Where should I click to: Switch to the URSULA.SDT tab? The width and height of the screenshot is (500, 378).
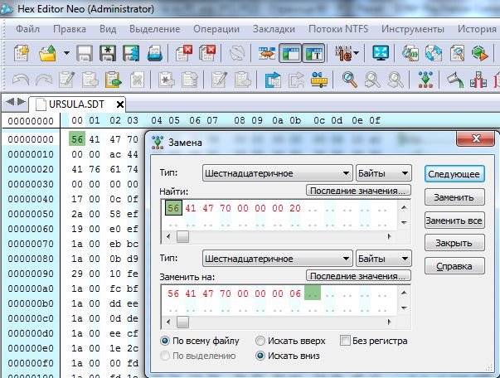coord(76,104)
